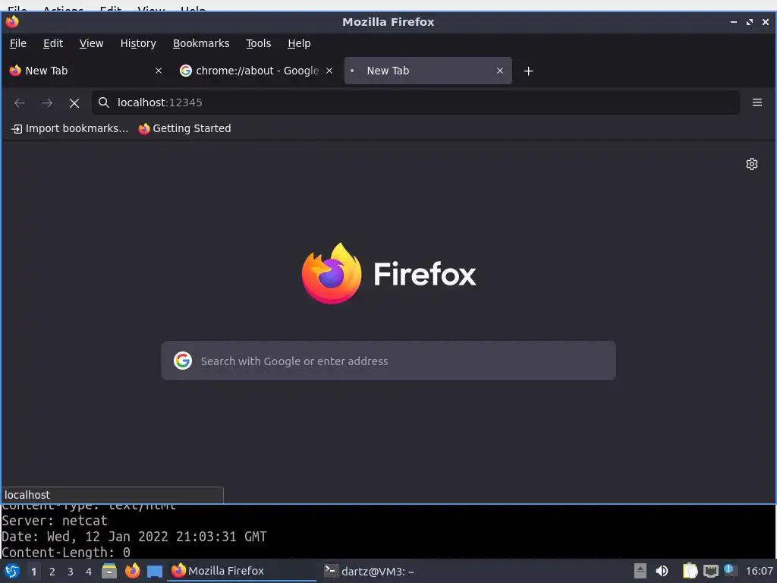The image size is (777, 583).
Task: Open the removable media eject tray icon
Action: (640, 571)
